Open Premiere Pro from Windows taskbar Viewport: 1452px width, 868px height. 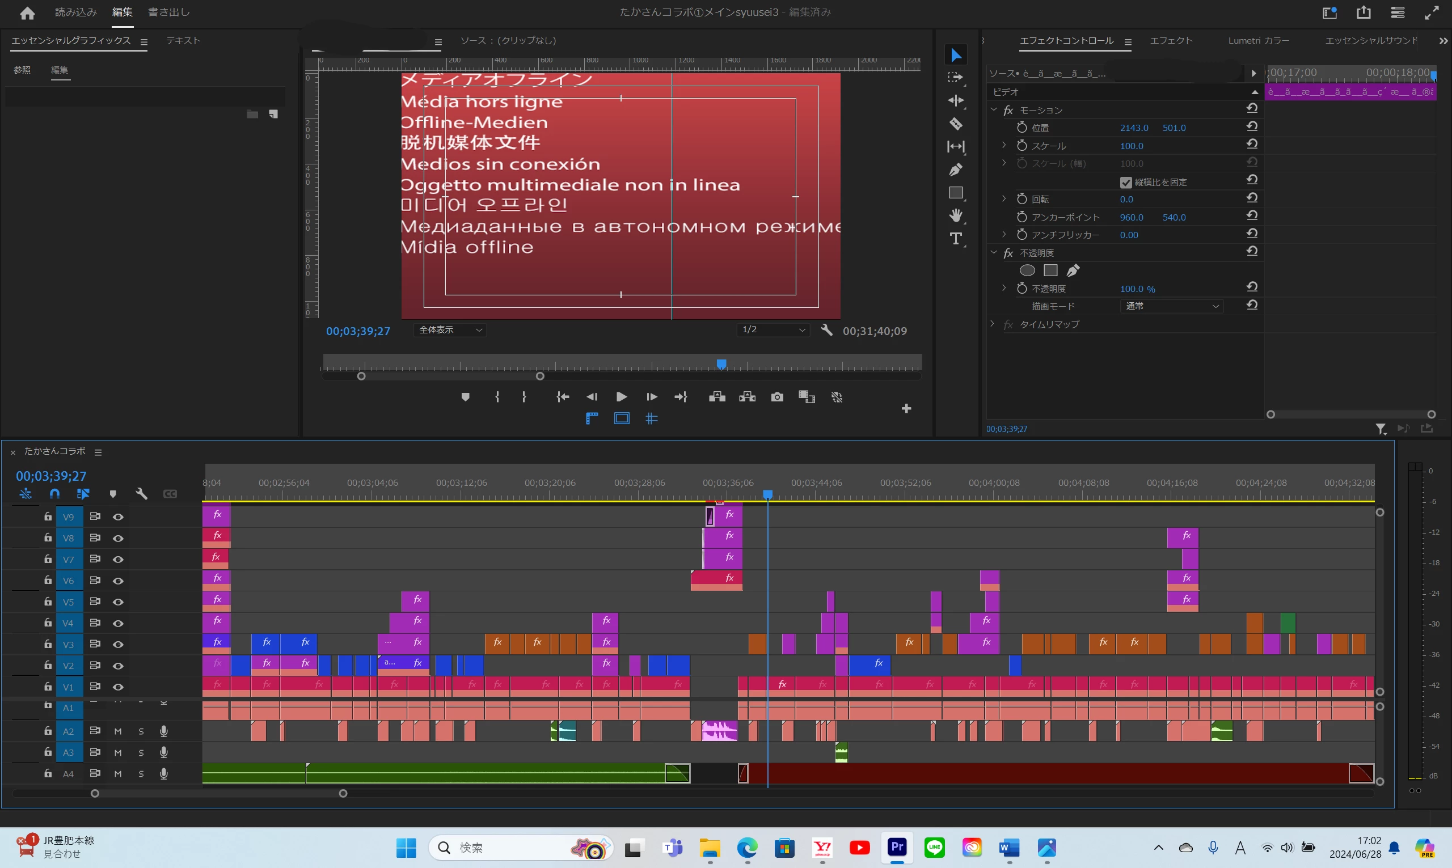pos(897,847)
